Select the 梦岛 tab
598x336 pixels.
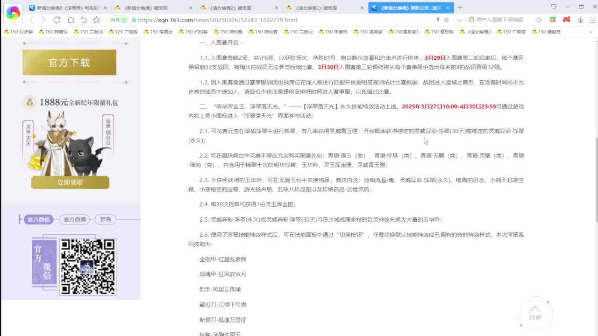click(106, 219)
